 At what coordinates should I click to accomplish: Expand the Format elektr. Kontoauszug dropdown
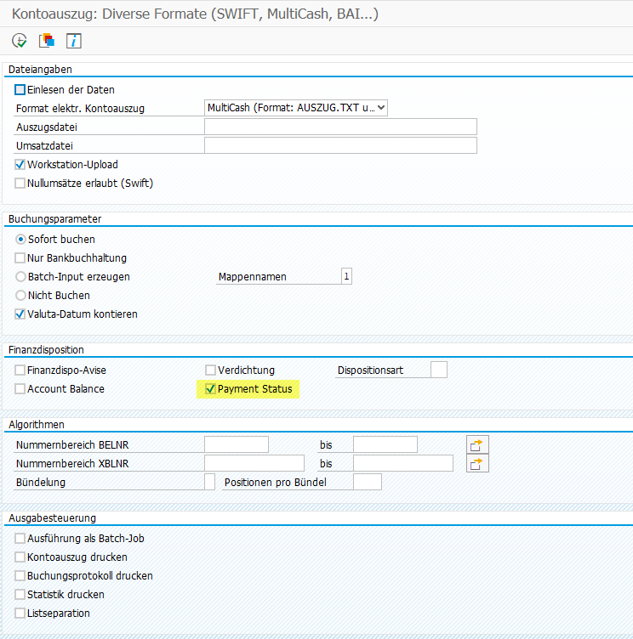pyautogui.click(x=380, y=108)
